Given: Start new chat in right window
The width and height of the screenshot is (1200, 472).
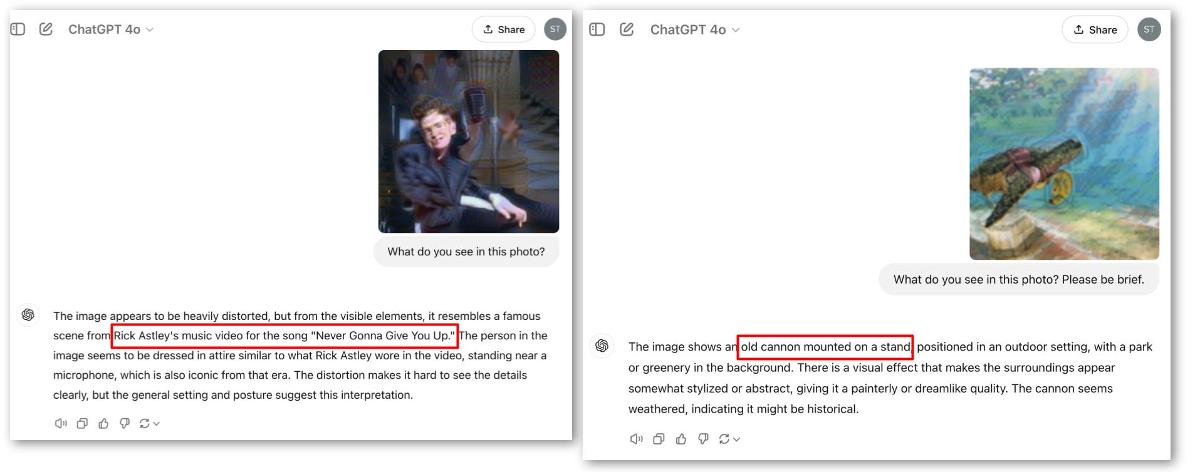Looking at the screenshot, I should (x=627, y=29).
